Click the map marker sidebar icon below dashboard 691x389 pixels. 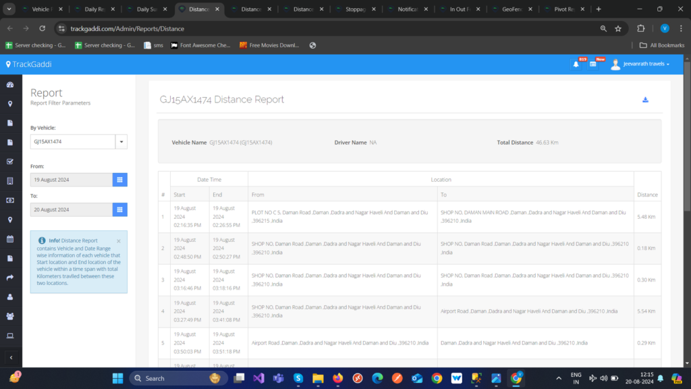10,104
